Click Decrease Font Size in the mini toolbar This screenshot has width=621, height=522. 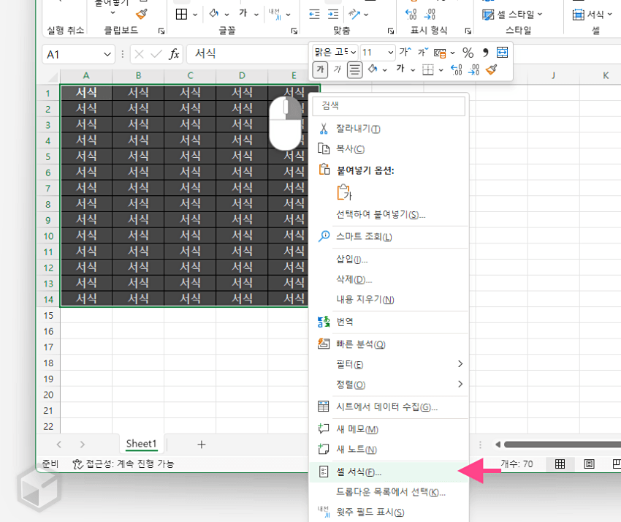[423, 52]
